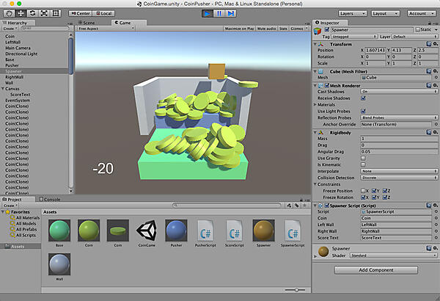
Task: Open the Console tab
Action: pos(51,199)
